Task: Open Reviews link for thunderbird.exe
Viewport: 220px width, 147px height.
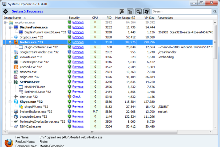Action: tap(78, 117)
